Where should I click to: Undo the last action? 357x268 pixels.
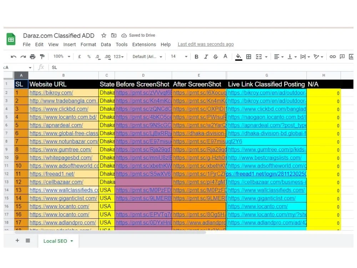(14, 57)
